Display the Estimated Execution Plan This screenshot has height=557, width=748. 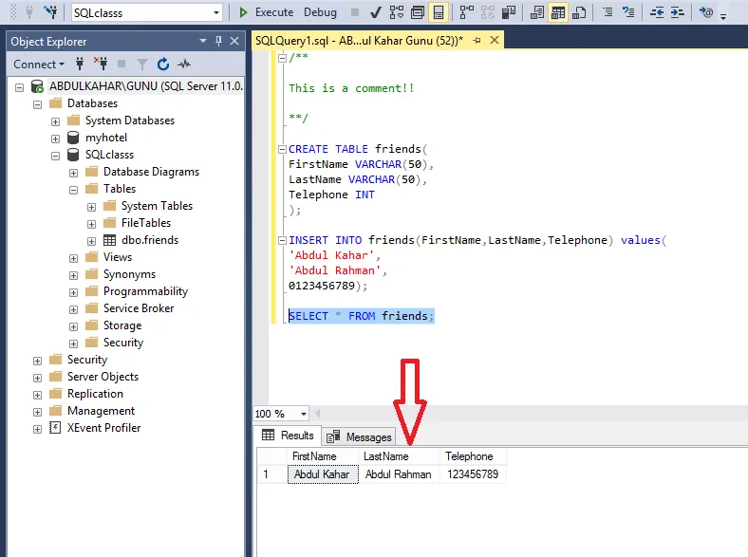point(397,12)
